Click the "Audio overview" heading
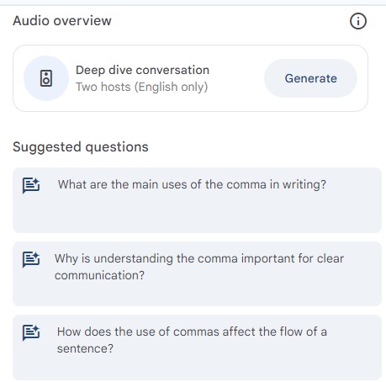The image size is (386, 382). 62,21
